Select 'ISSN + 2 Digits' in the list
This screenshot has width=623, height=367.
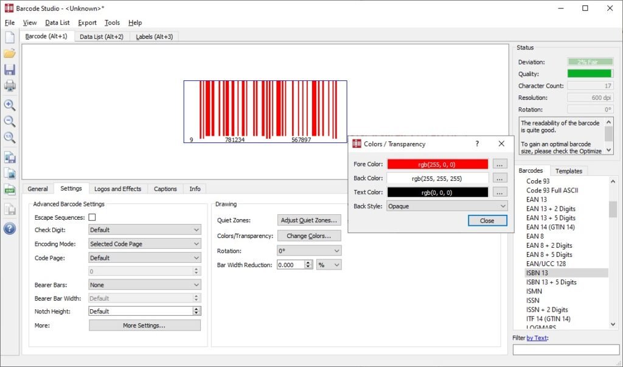coord(547,310)
